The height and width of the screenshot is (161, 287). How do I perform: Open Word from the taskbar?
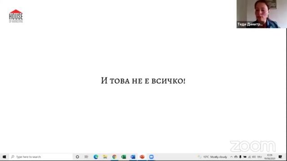[x=133, y=157]
